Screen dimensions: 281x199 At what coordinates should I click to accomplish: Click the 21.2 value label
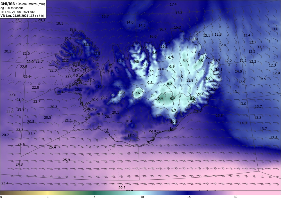coord(65,61)
